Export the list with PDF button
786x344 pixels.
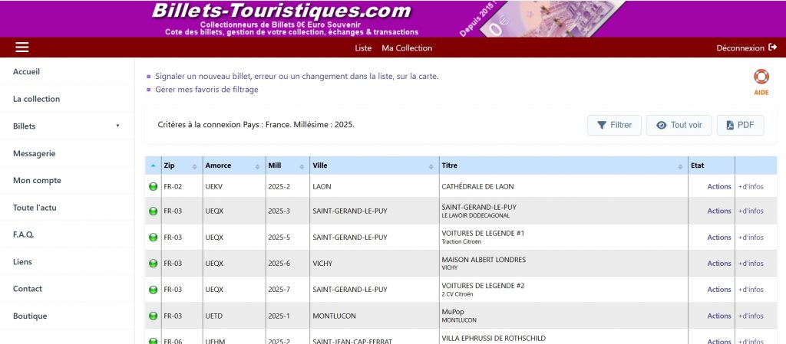[x=740, y=125]
